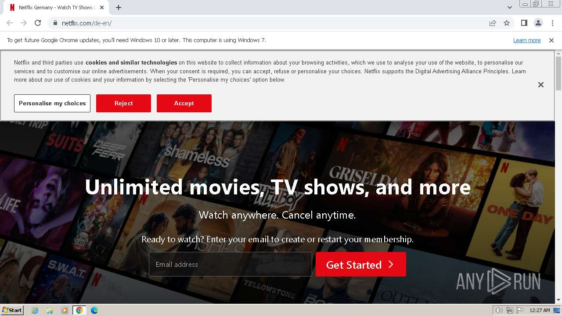Open the Windows Start menu
The height and width of the screenshot is (316, 562).
click(12, 310)
